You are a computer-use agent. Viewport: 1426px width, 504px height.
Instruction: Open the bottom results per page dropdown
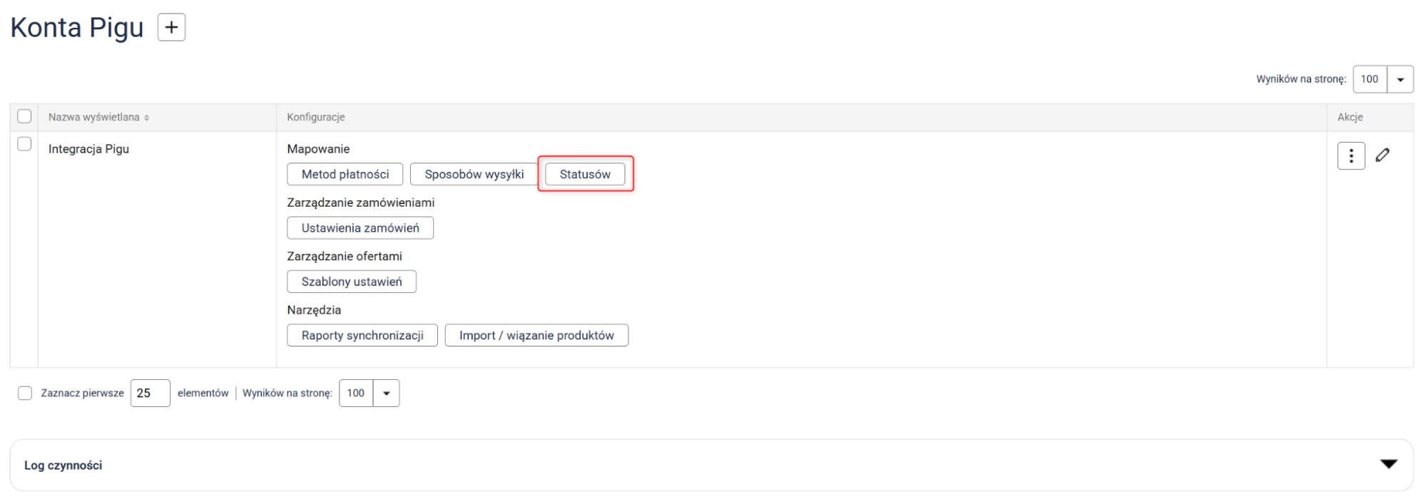(386, 394)
